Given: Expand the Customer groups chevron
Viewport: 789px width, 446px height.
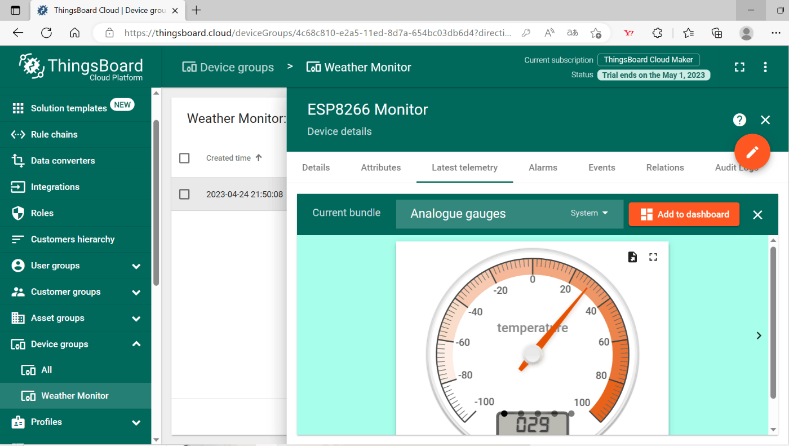Looking at the screenshot, I should click(136, 292).
